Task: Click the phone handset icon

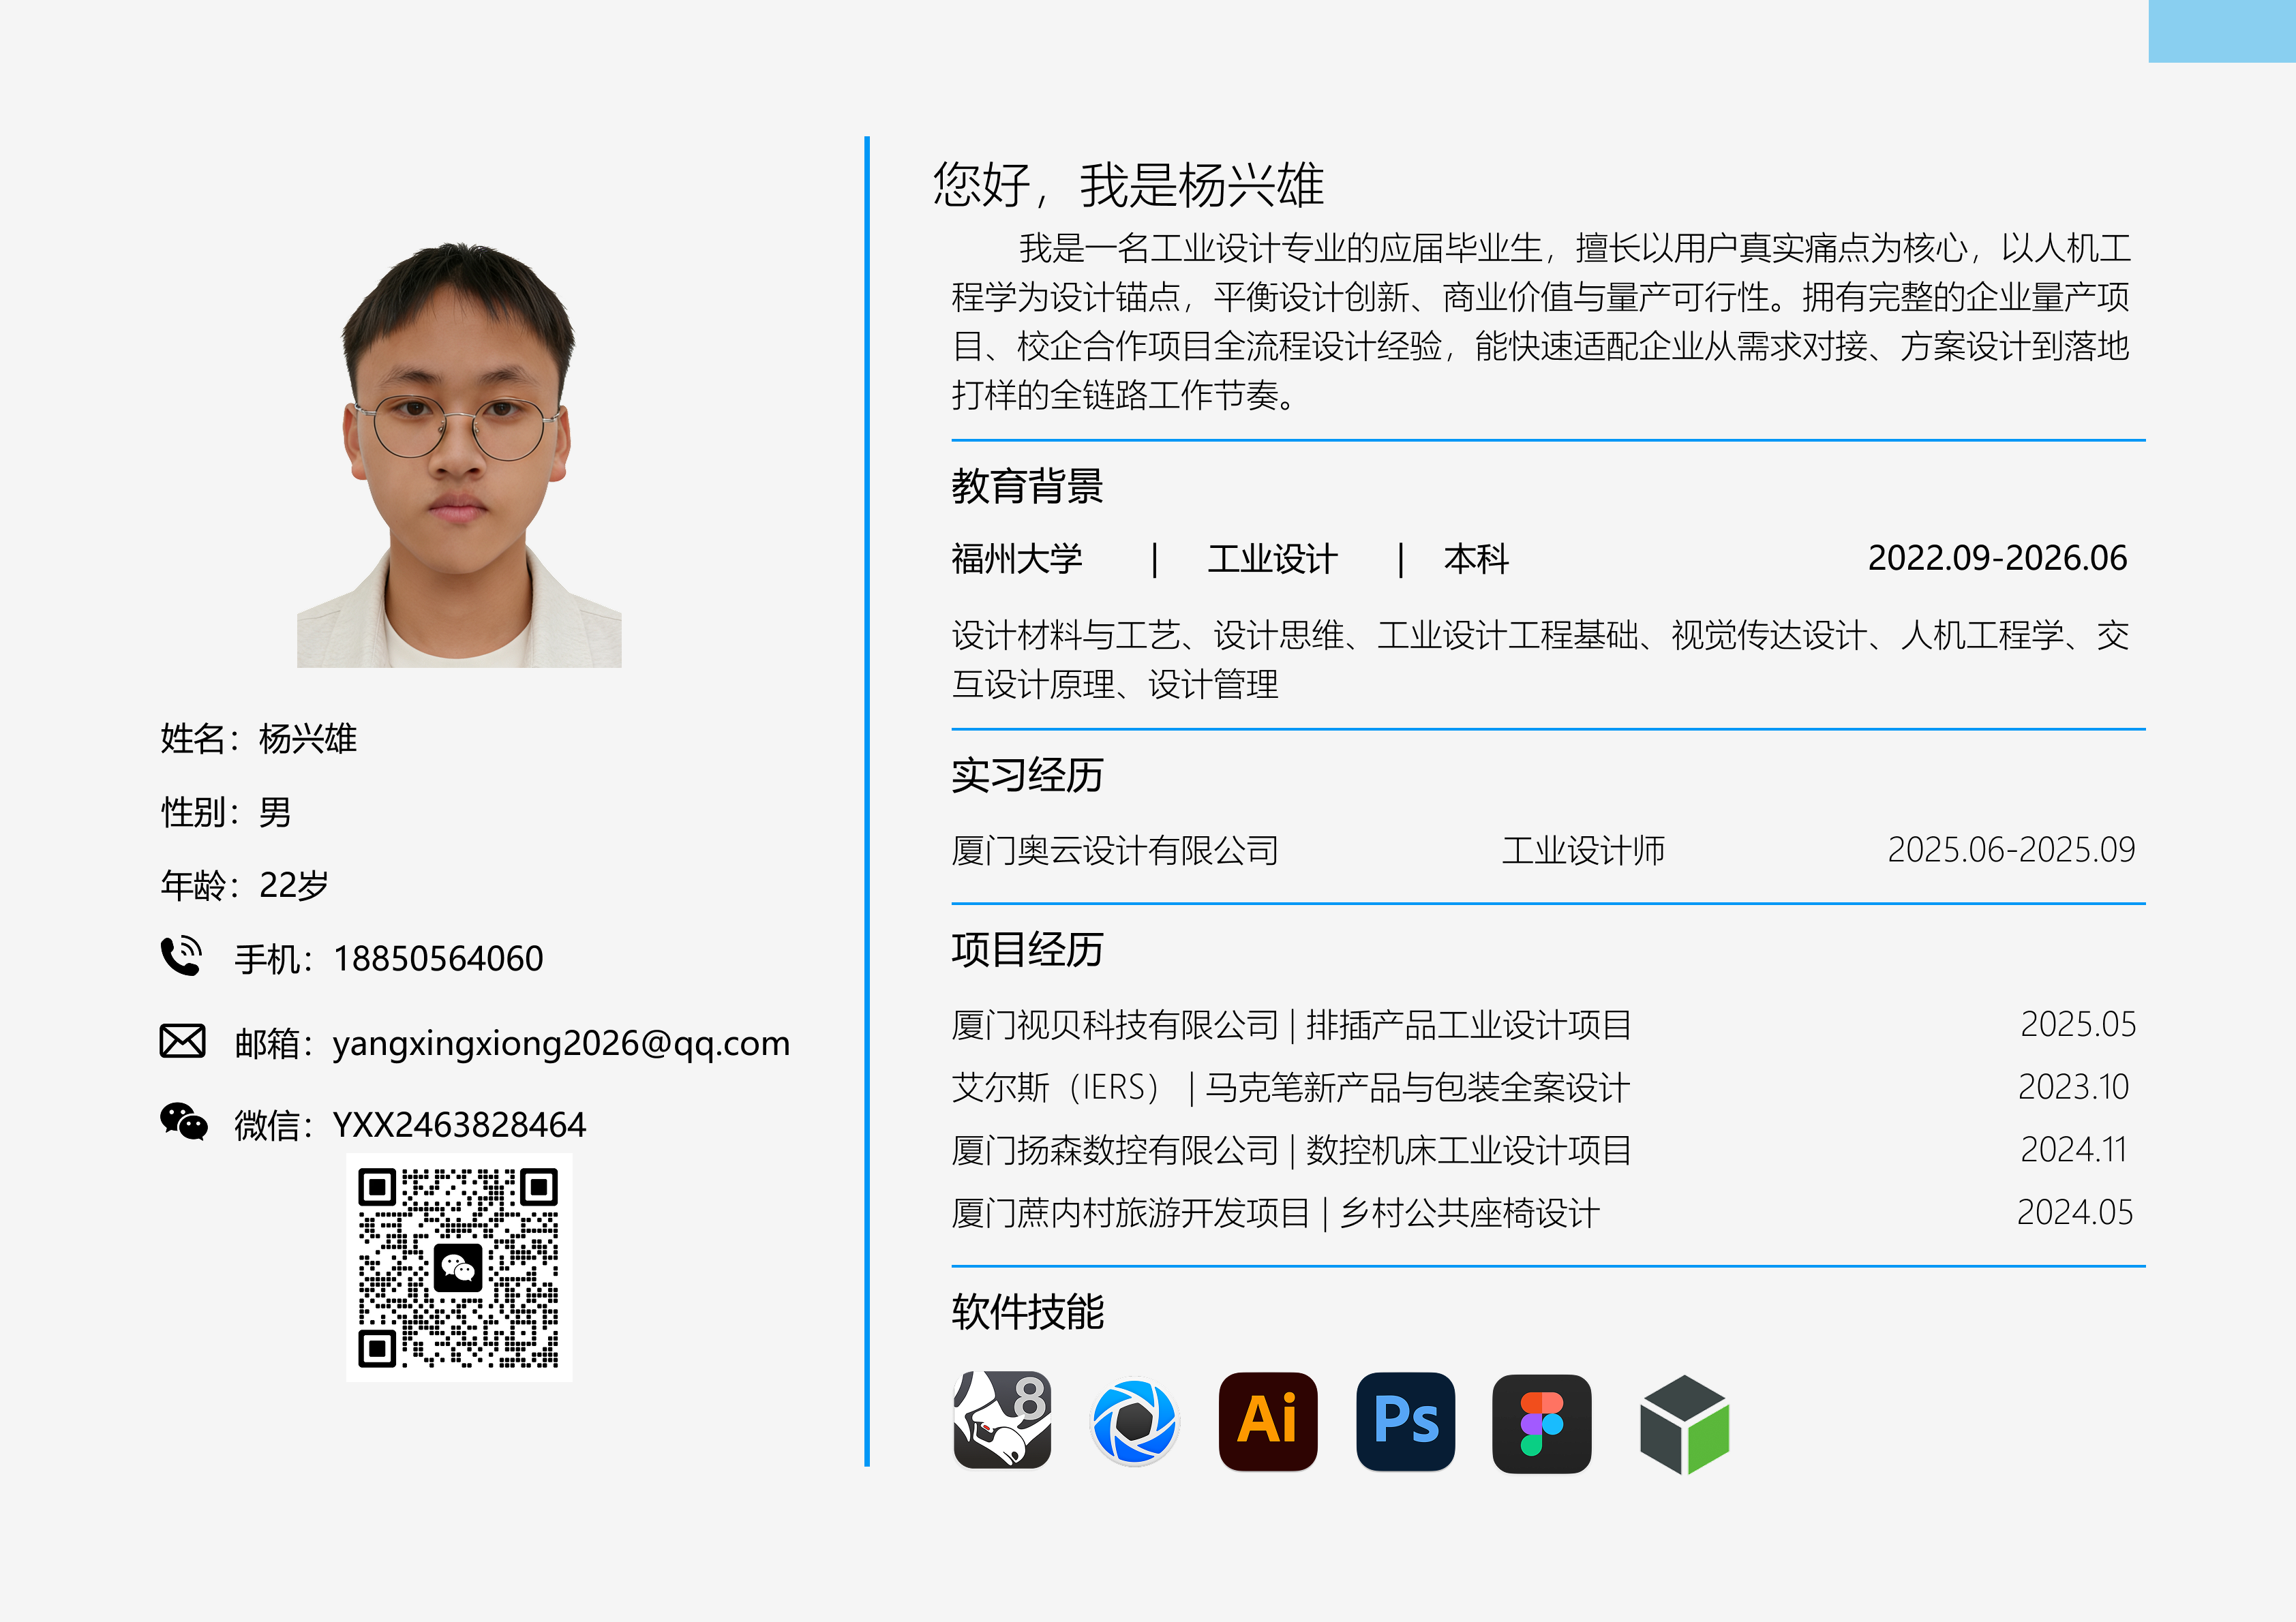Action: (182, 957)
